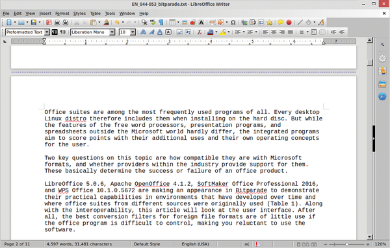This screenshot has height=248, width=390.
Task: Click the Undo arrow icon
Action: [117, 23]
